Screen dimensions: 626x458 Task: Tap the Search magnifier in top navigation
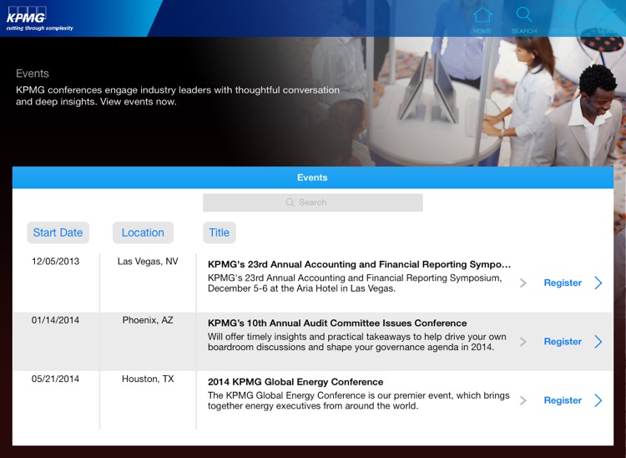[x=524, y=19]
